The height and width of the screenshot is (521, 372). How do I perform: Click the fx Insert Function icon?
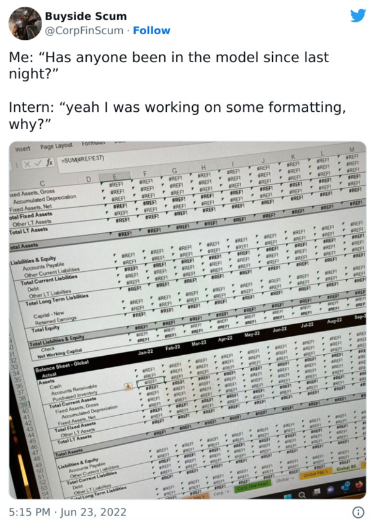tap(49, 162)
